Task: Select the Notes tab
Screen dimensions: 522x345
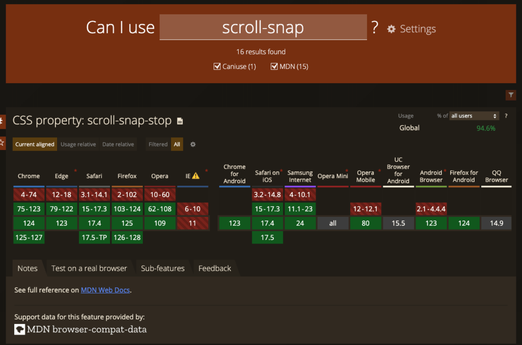Action: click(28, 268)
